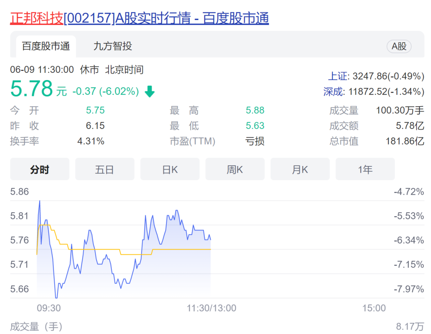Click the 15:00 time axis label
This screenshot has width=431, height=334.
coord(374,308)
